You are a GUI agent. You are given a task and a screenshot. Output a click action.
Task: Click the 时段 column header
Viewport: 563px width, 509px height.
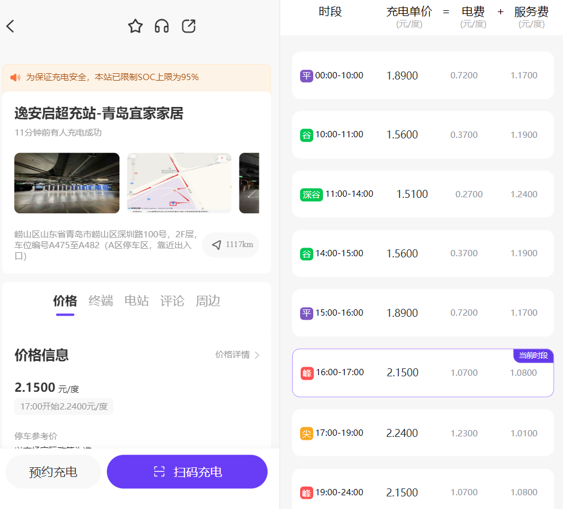330,12
